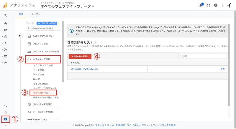Expand Customization section arrow in sidebar
236x129 pixels.
[x=2, y=30]
